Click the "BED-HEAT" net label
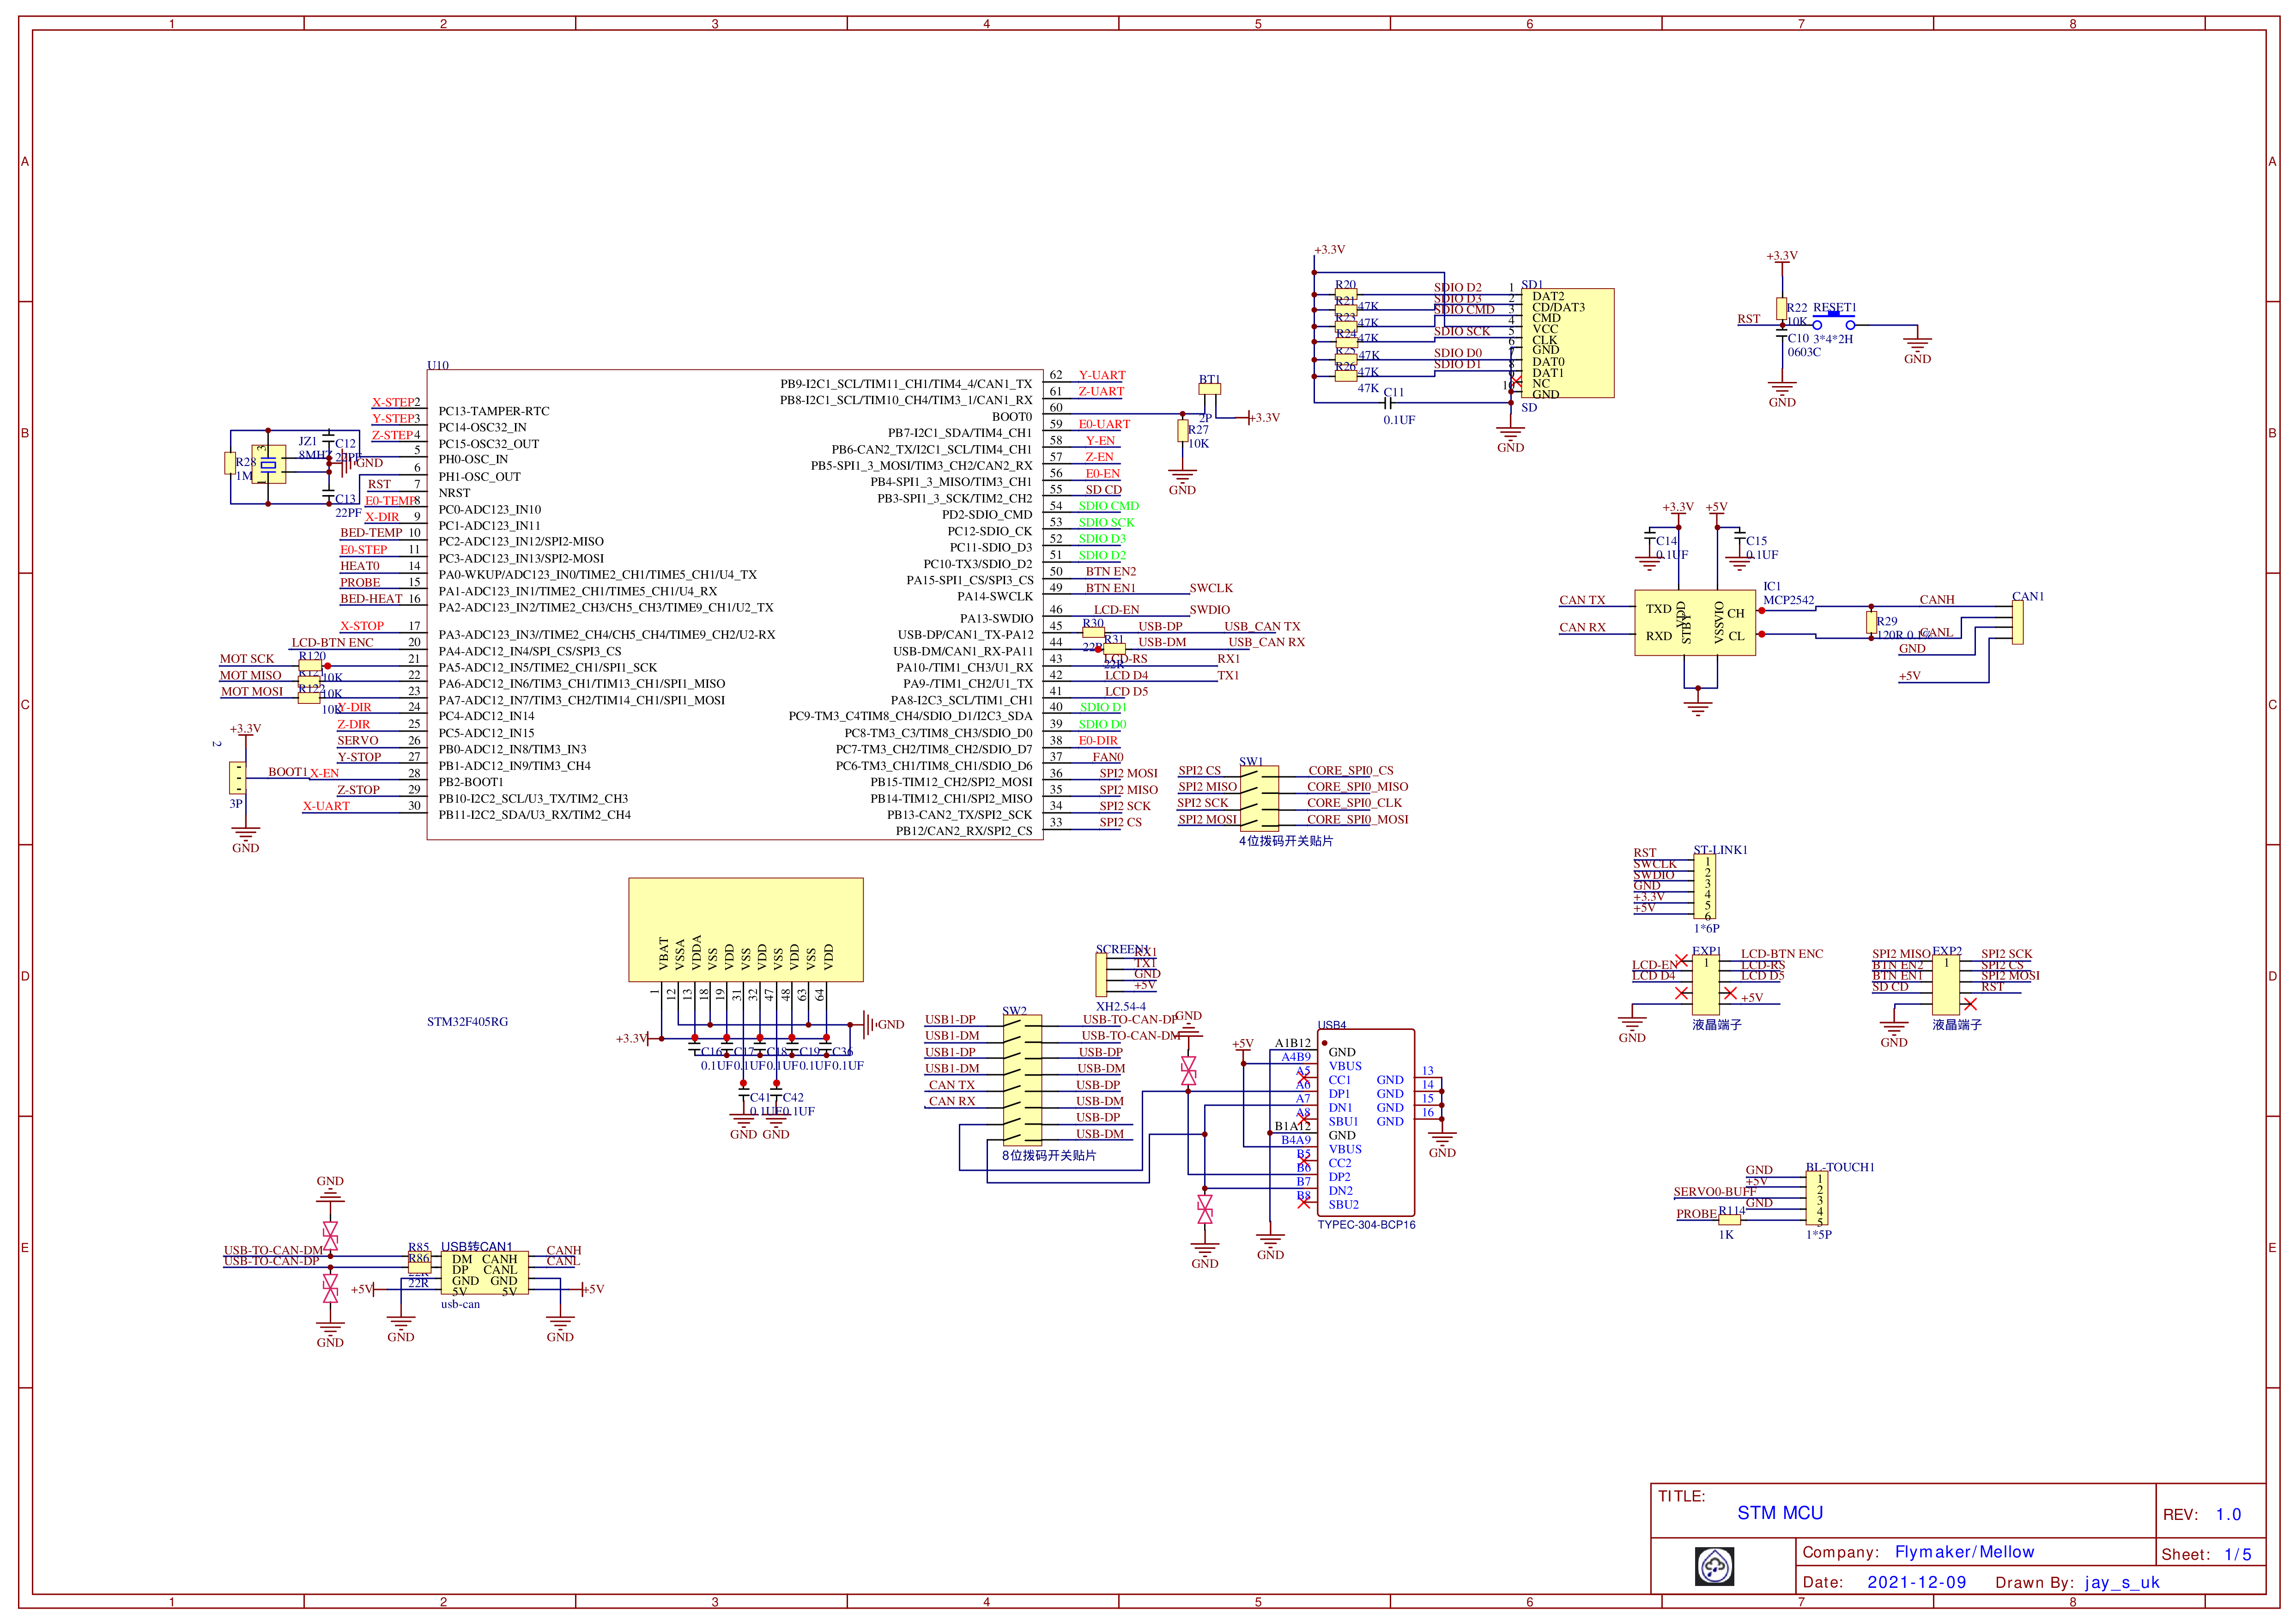The height and width of the screenshot is (1622, 2296). 371,599
